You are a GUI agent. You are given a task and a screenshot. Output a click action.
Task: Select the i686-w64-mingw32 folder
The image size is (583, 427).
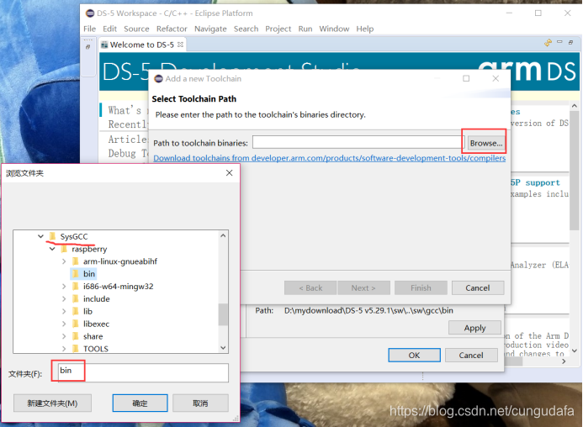[118, 286]
